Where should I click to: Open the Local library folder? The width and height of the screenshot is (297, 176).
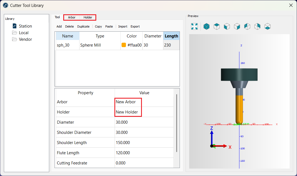point(24,33)
